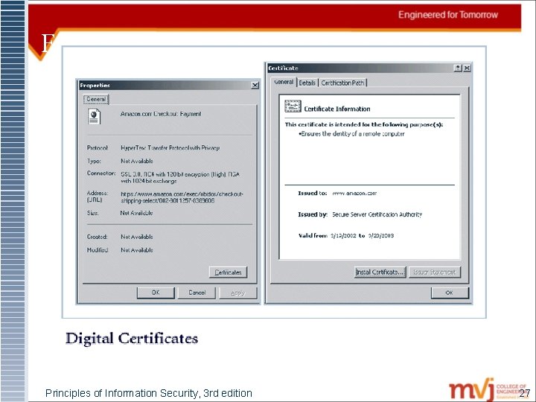Click the web page document icon in Properties

coord(94,116)
